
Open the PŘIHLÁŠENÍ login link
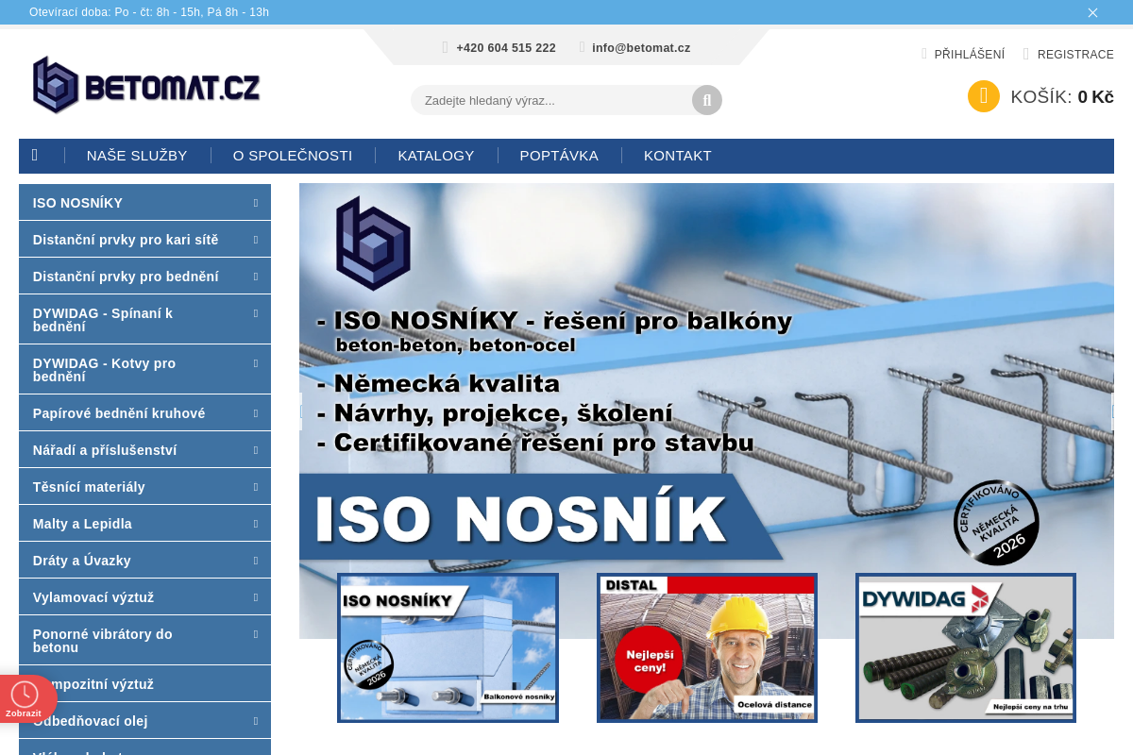tap(970, 55)
